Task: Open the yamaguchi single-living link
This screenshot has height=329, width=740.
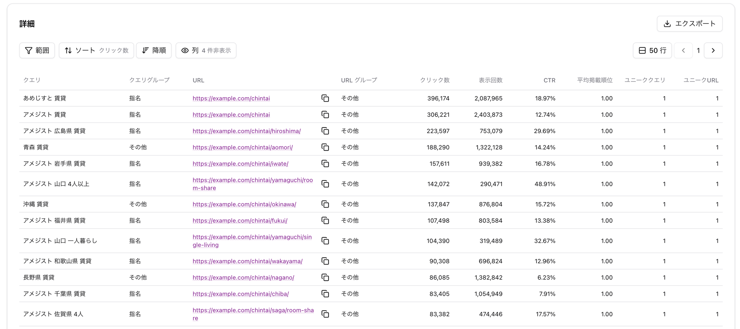Action: [252, 241]
